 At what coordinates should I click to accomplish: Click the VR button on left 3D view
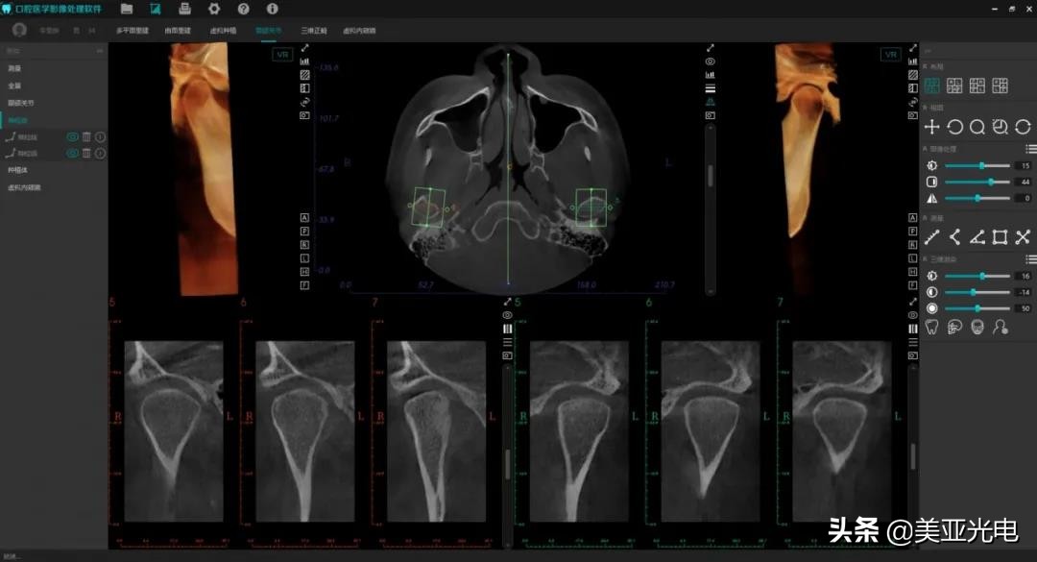click(282, 55)
